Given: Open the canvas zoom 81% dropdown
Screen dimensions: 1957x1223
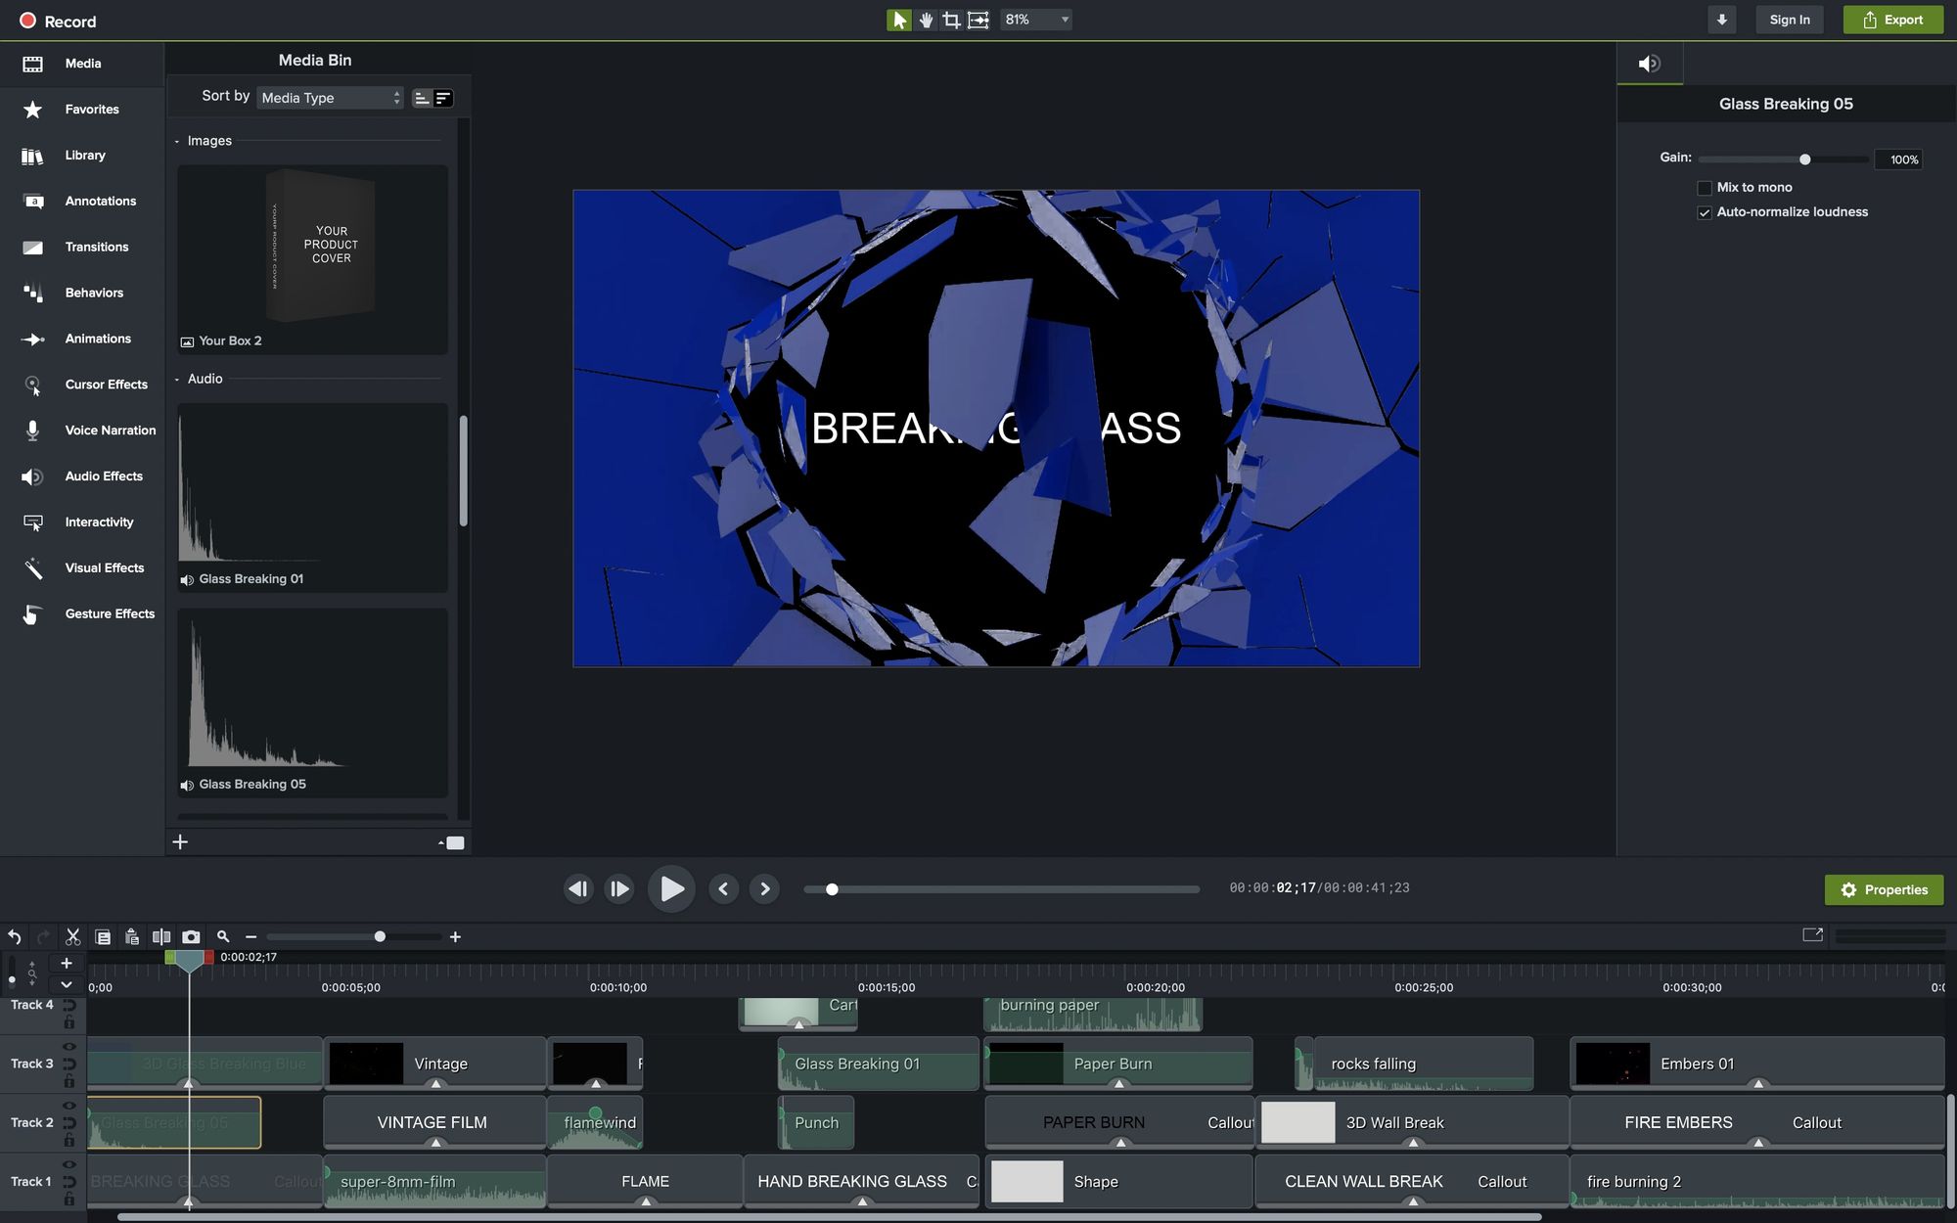Looking at the screenshot, I should 1036,20.
